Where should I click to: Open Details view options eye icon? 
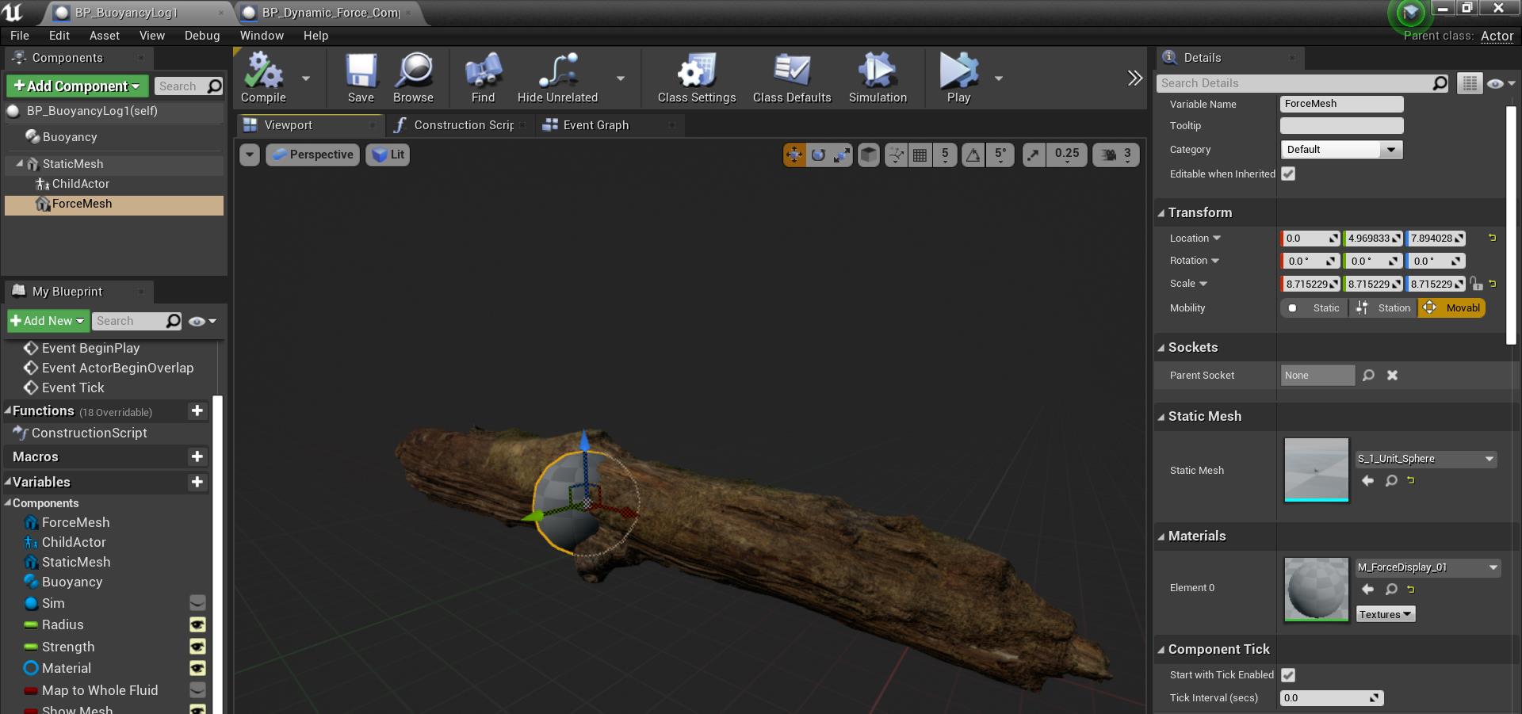[1500, 83]
